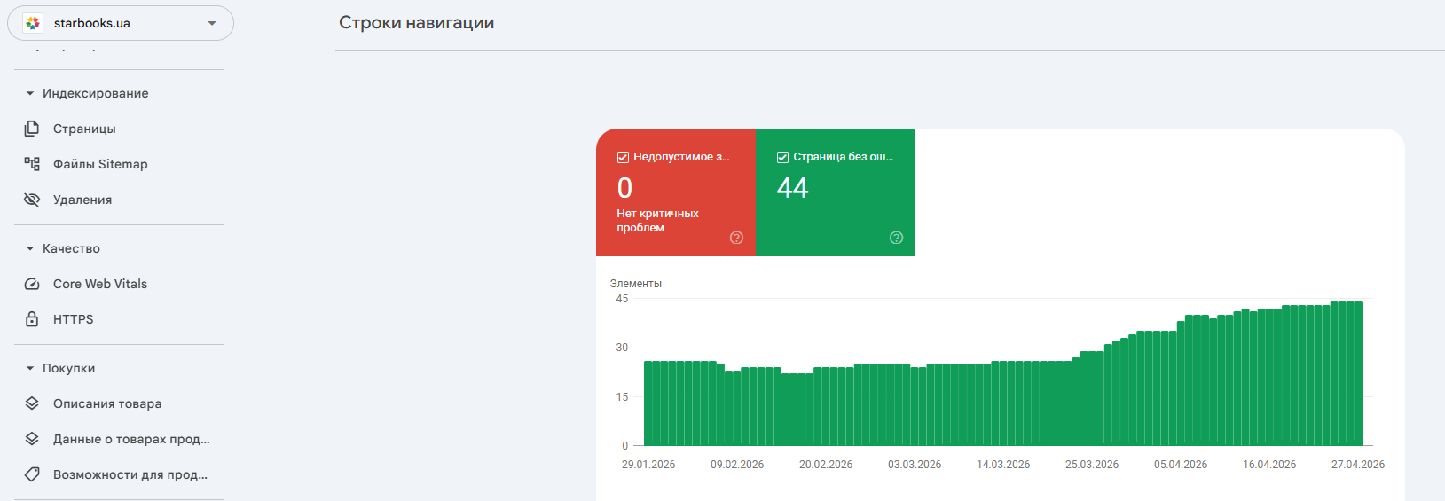Open the Удаления report link

(82, 200)
